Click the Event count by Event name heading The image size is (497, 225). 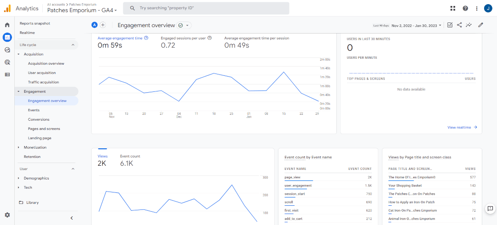(308, 157)
